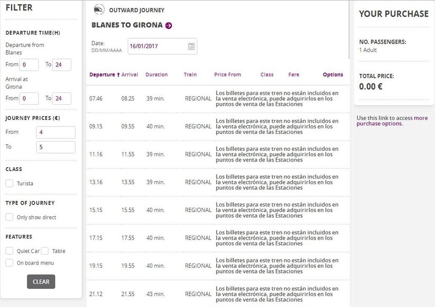The image size is (435, 307).
Task: Click the arrow icon beside Blanes to Girona
Action: (x=169, y=25)
